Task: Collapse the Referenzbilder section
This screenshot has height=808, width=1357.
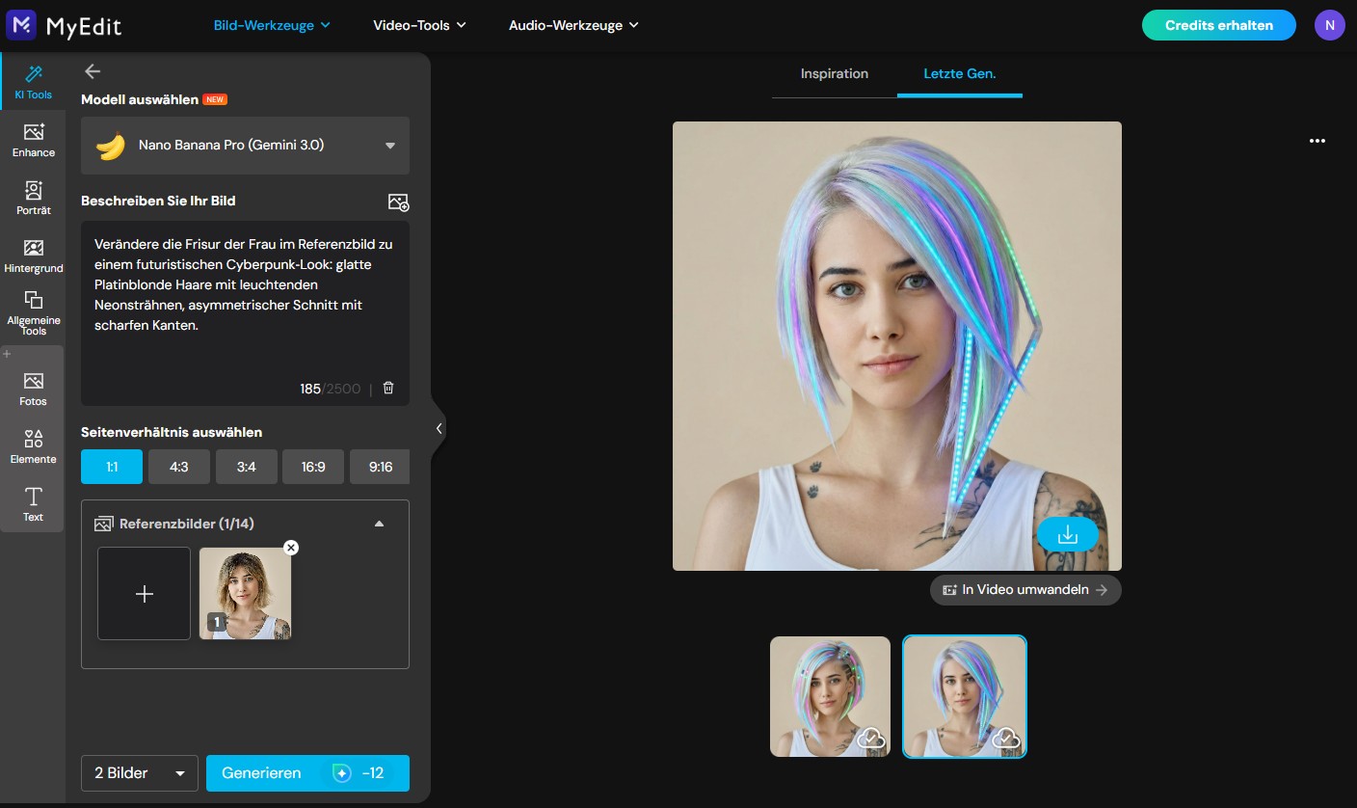Action: pos(379,523)
